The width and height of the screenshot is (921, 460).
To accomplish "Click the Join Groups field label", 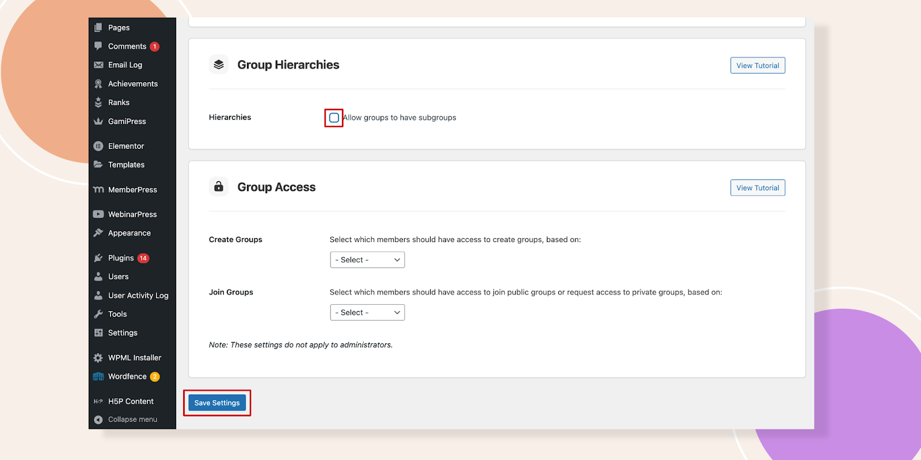I will click(231, 292).
